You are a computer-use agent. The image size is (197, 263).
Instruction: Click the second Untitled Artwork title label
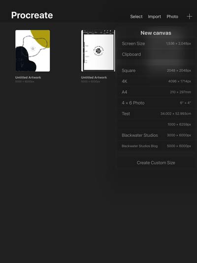tap(94, 77)
